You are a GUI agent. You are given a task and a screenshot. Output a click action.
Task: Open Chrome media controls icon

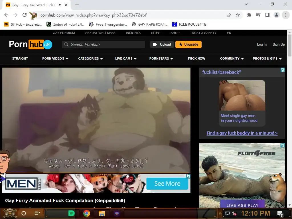point(258,15)
